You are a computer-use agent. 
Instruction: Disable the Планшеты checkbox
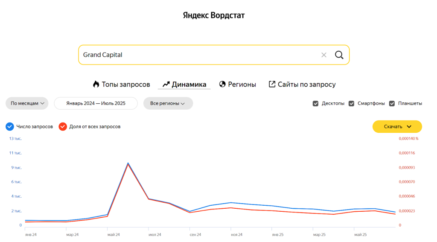pos(392,103)
